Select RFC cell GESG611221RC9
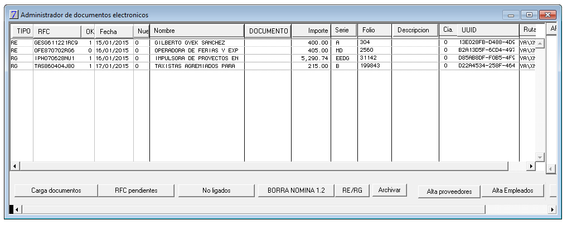This screenshot has width=567, height=225. pos(56,43)
